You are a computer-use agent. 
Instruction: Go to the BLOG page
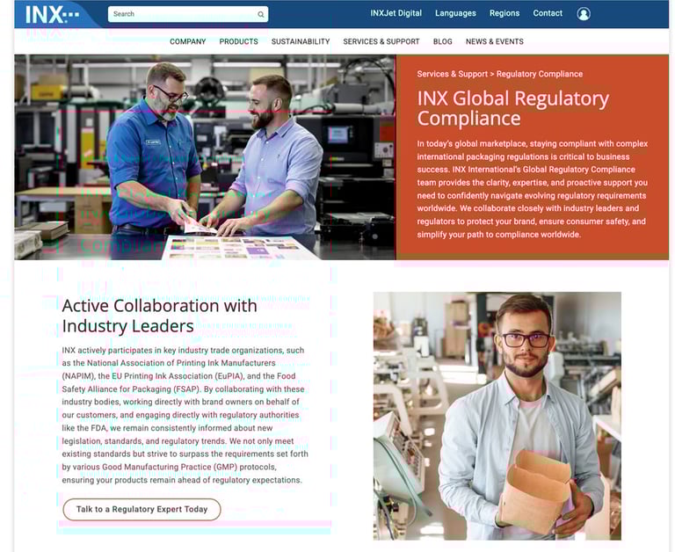point(443,42)
